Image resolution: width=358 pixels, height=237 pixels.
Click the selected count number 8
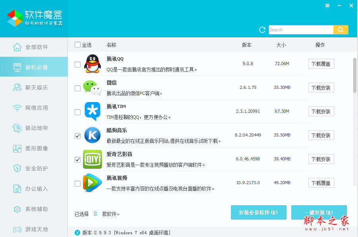click(95, 214)
